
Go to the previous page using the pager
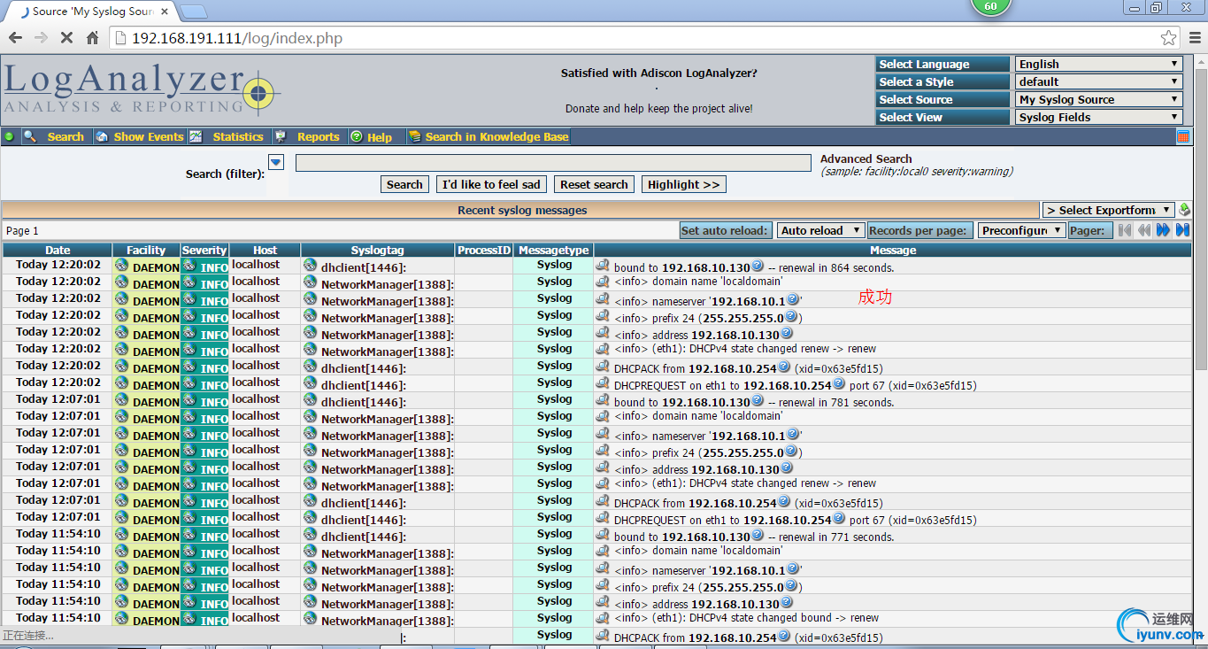[x=1143, y=230]
